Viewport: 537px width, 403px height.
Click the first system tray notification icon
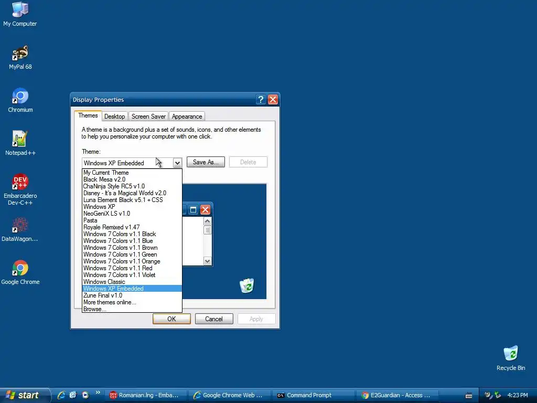coord(488,395)
